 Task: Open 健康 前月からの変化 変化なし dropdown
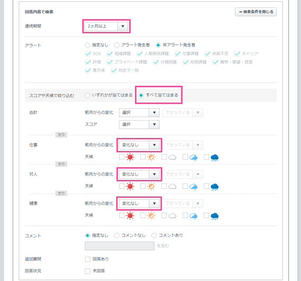(x=139, y=204)
